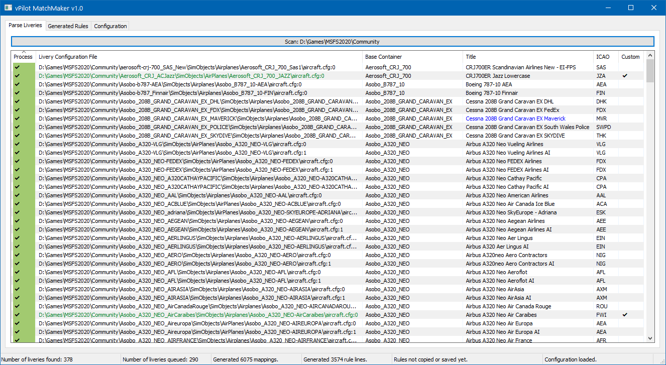666x365 pixels.
Task: Sort by Base Container column header
Action: pyautogui.click(x=412, y=57)
